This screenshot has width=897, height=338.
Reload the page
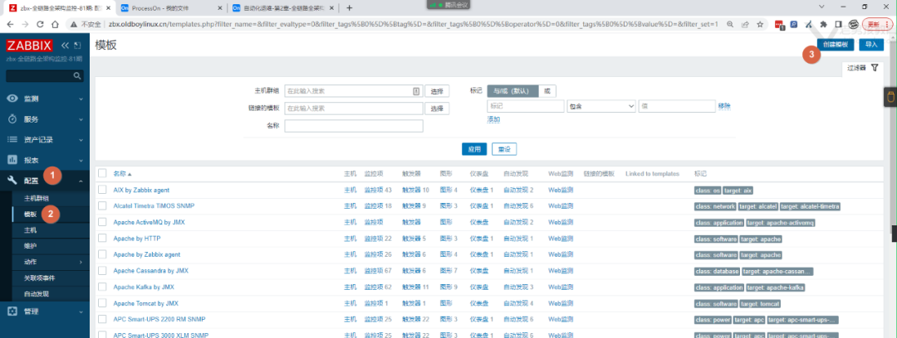[x=40, y=25]
